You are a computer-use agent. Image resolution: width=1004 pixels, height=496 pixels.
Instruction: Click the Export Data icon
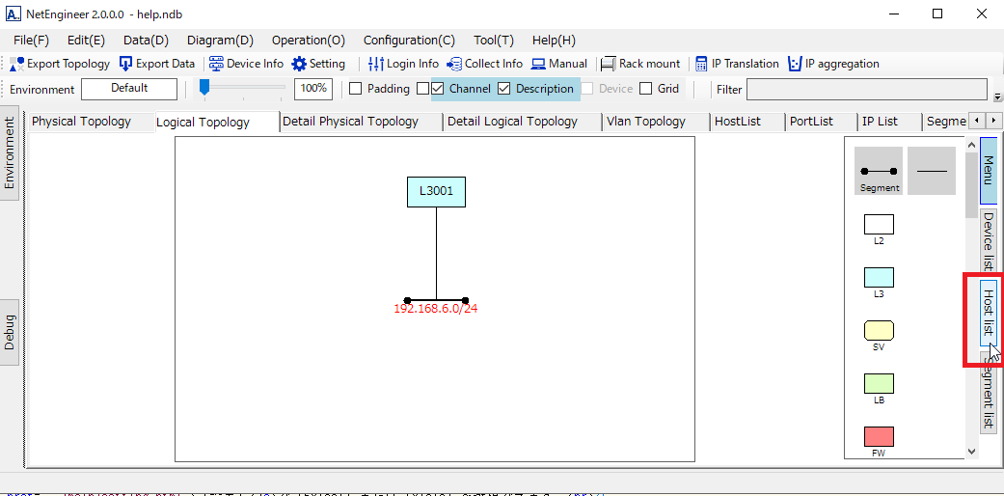click(x=126, y=64)
